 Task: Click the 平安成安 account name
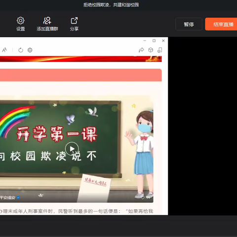click(7, 197)
